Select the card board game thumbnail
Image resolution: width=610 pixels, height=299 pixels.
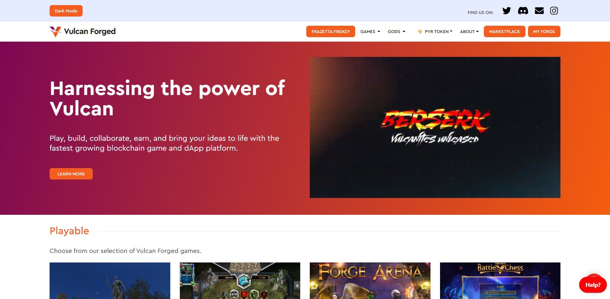pos(240,281)
